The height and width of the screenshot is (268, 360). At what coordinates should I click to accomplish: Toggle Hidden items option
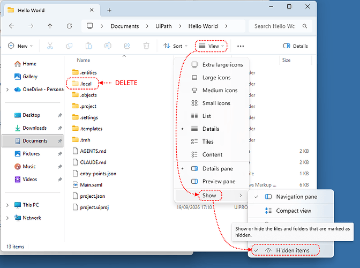pos(291,250)
